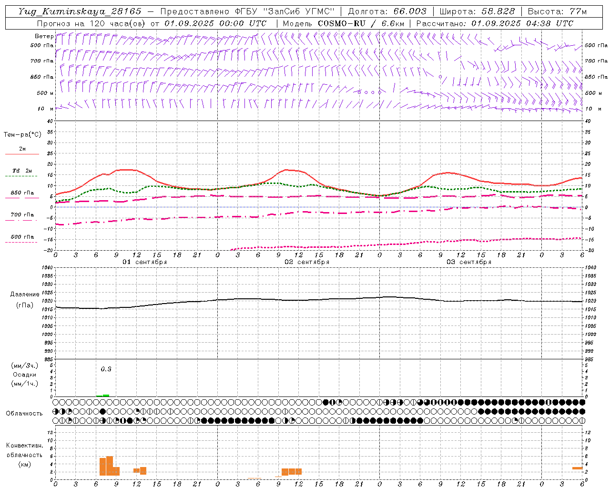Select the 10 м wind level label on left
The width and height of the screenshot is (610, 488).
[45, 109]
